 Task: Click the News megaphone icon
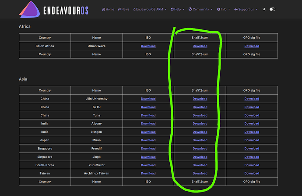pos(119,9)
